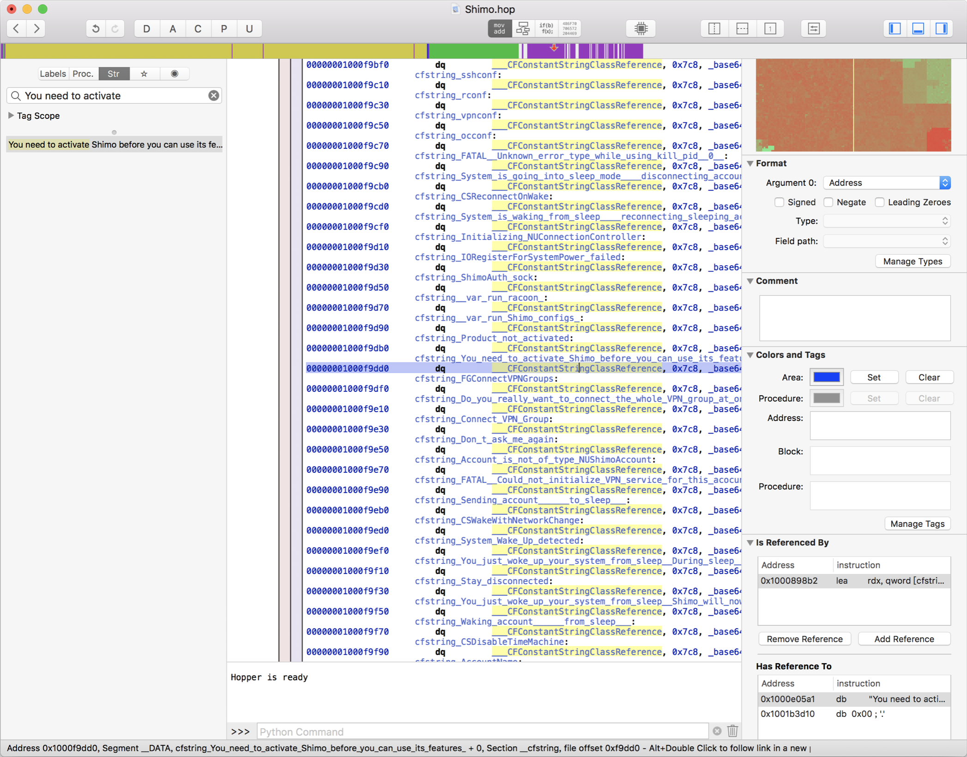Collapse the Colors and Tags section
The image size is (967, 757).
750,355
